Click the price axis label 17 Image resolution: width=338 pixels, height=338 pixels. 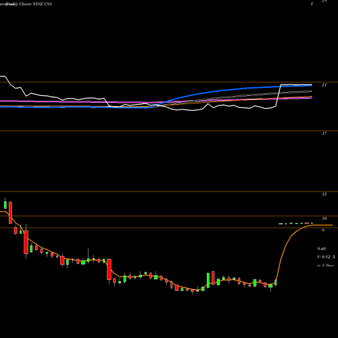[x=324, y=134]
